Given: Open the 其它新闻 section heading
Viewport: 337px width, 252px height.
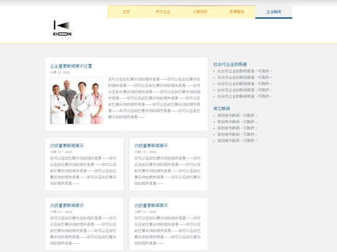Looking at the screenshot, I should coord(222,108).
